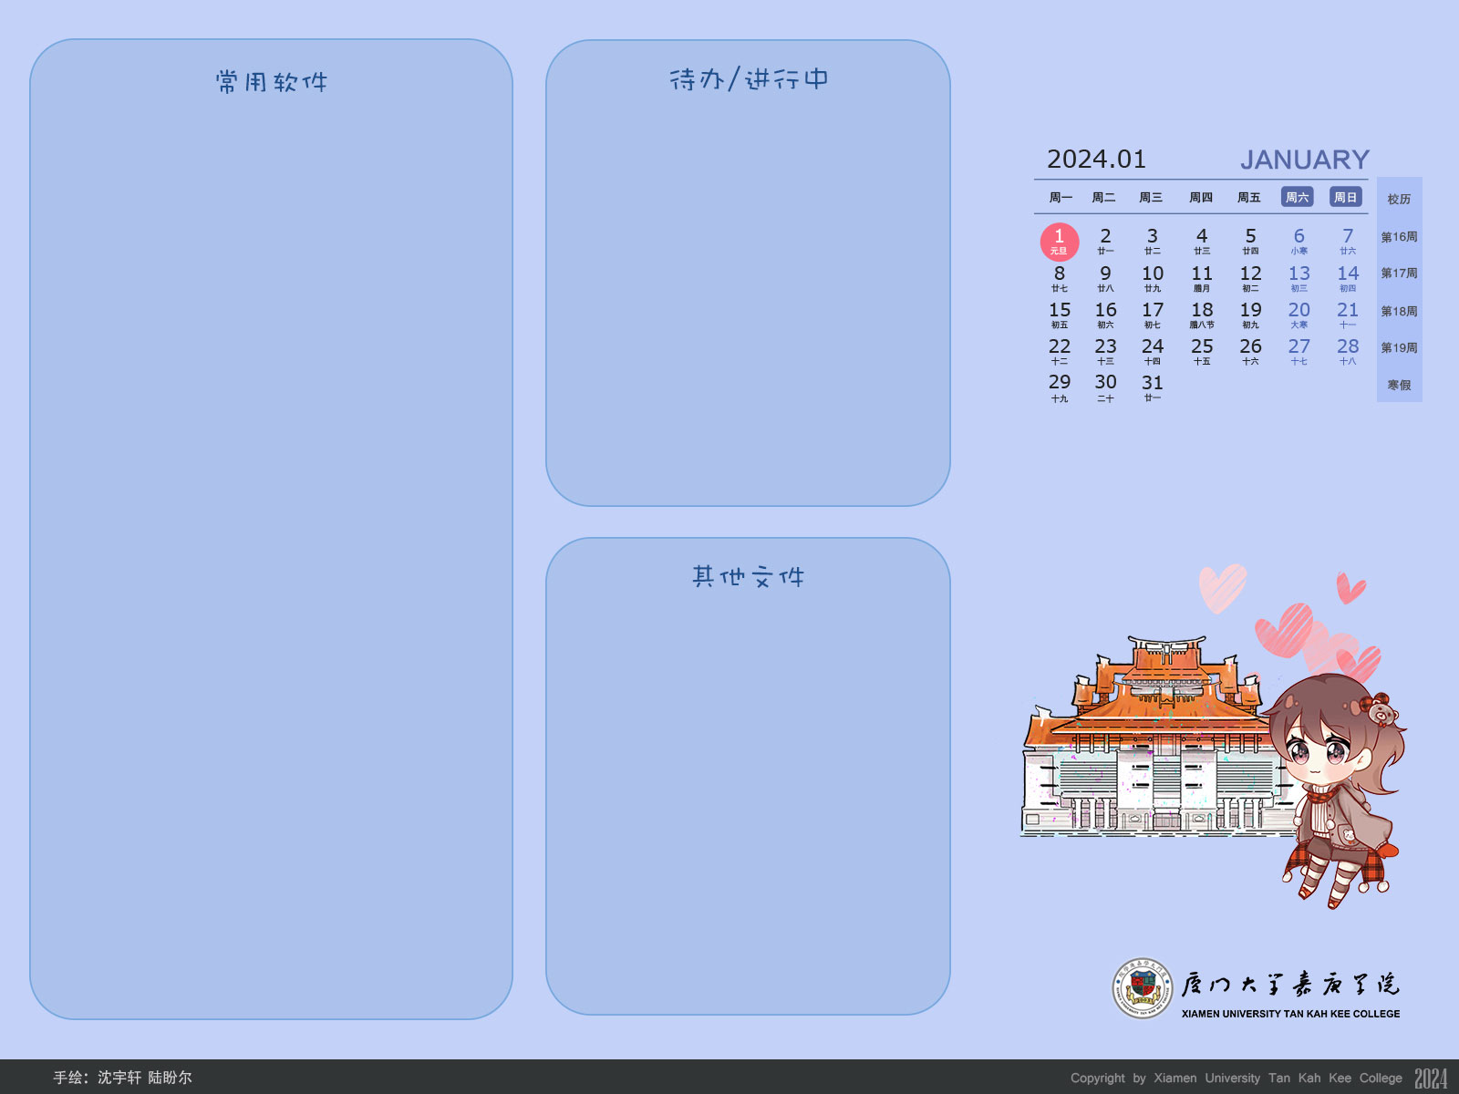
Task: Click the 常用软件 panel title
Action: (272, 82)
